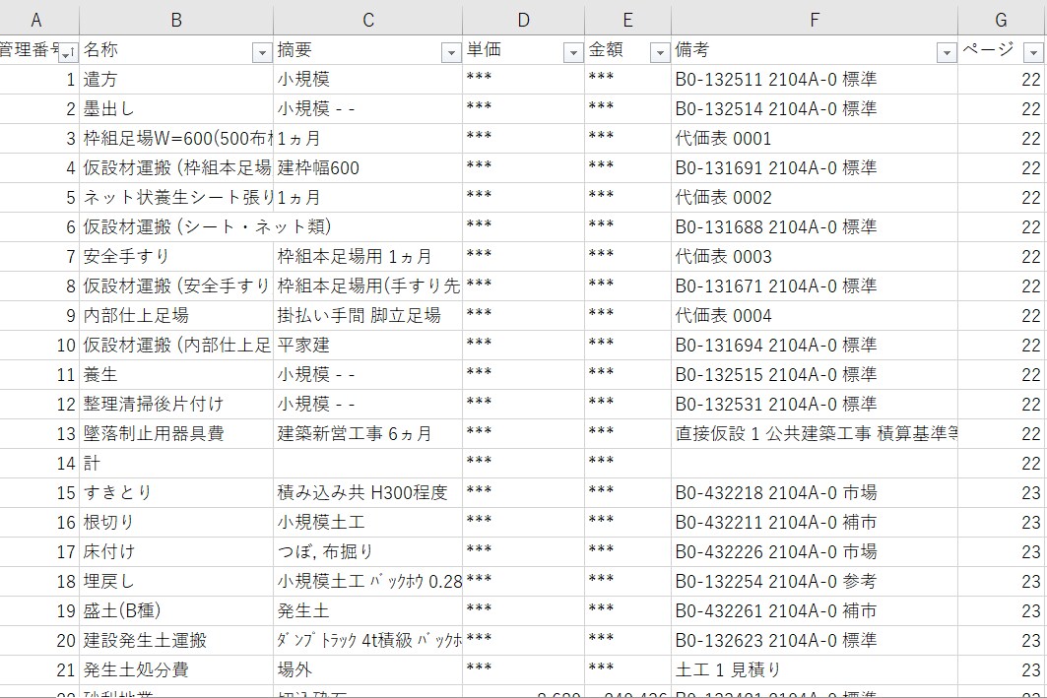Screen dimensions: 1047x698
Task: Select the 計 total row cell
Action: pyautogui.click(x=176, y=463)
